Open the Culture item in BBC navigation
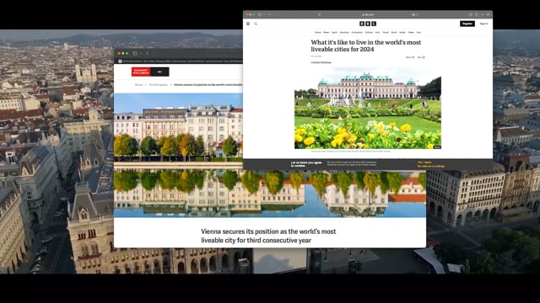Image resolution: width=540 pixels, height=303 pixels. click(369, 32)
